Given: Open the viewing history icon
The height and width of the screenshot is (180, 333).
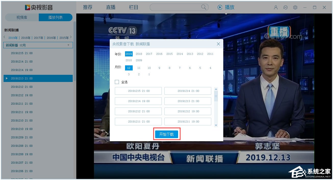Looking at the screenshot, I should (285, 7).
